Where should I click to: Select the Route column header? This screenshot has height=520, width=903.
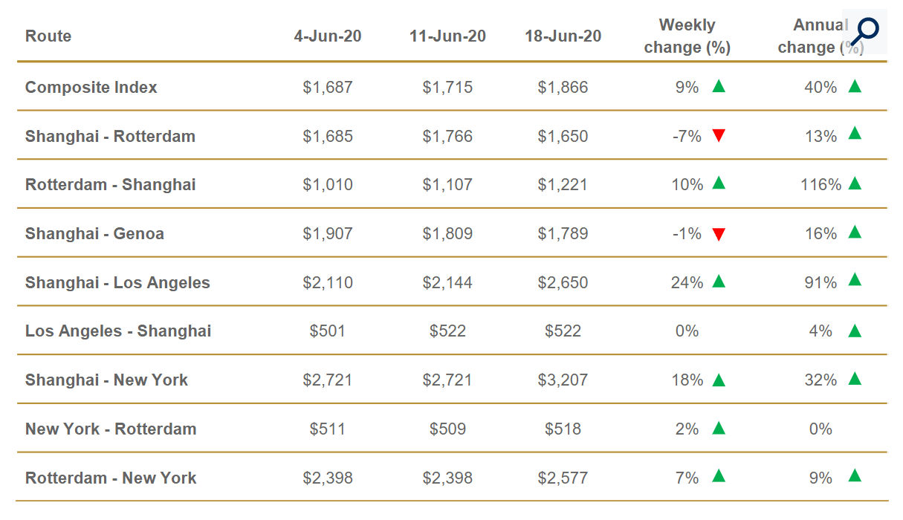[48, 36]
